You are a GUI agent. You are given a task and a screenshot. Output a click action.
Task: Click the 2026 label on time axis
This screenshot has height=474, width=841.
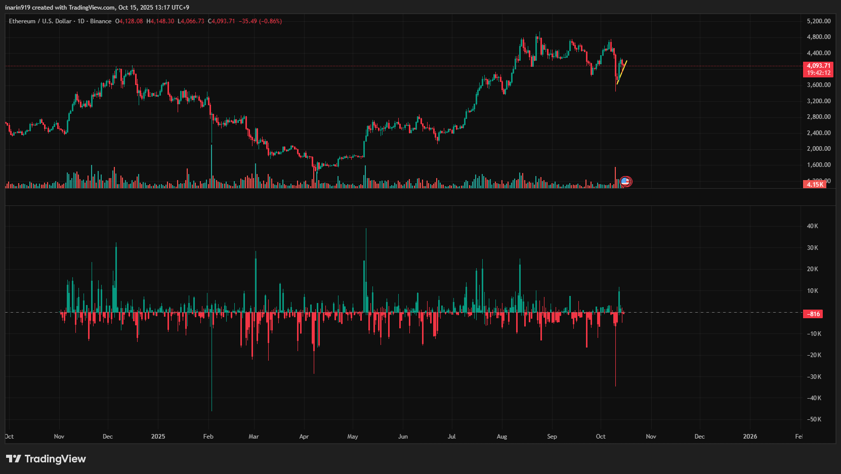(x=749, y=437)
